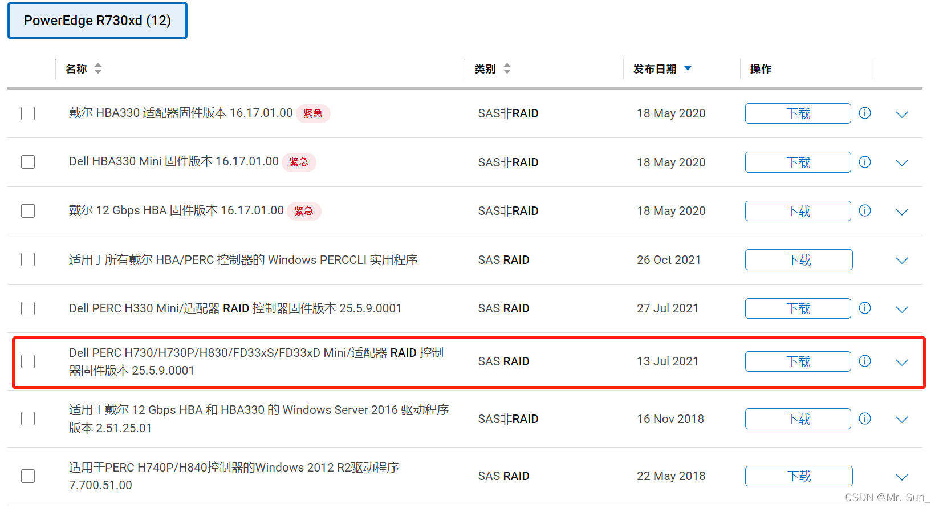Download PERC H740P/H840 Windows 2012 R2 driver
This screenshot has width=939, height=508.
pyautogui.click(x=799, y=476)
